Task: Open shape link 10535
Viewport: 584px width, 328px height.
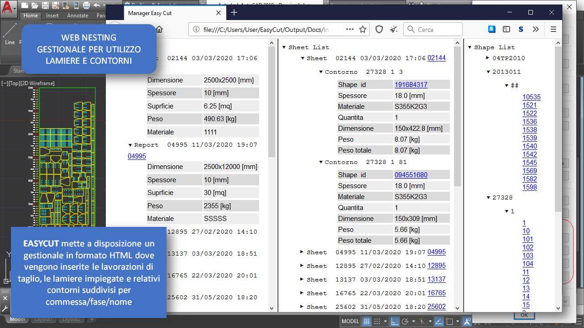Action: (x=532, y=97)
